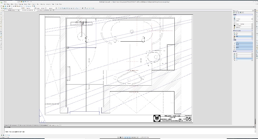Toggle the Polar icon in the status bar
The height and width of the screenshot is (139, 258).
(125, 137)
